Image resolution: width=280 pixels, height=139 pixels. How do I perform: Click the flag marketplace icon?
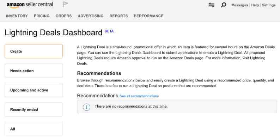65,4
